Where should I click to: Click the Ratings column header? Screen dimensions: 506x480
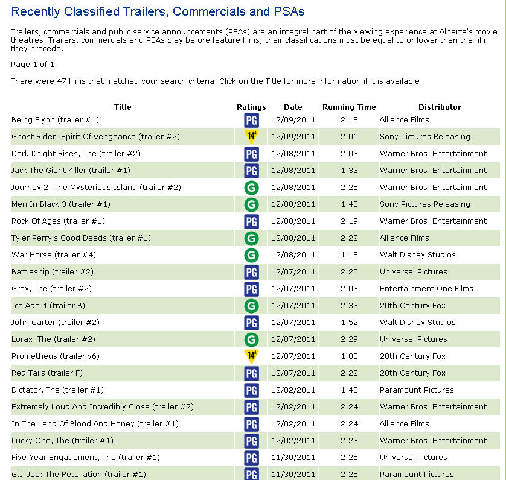251,107
